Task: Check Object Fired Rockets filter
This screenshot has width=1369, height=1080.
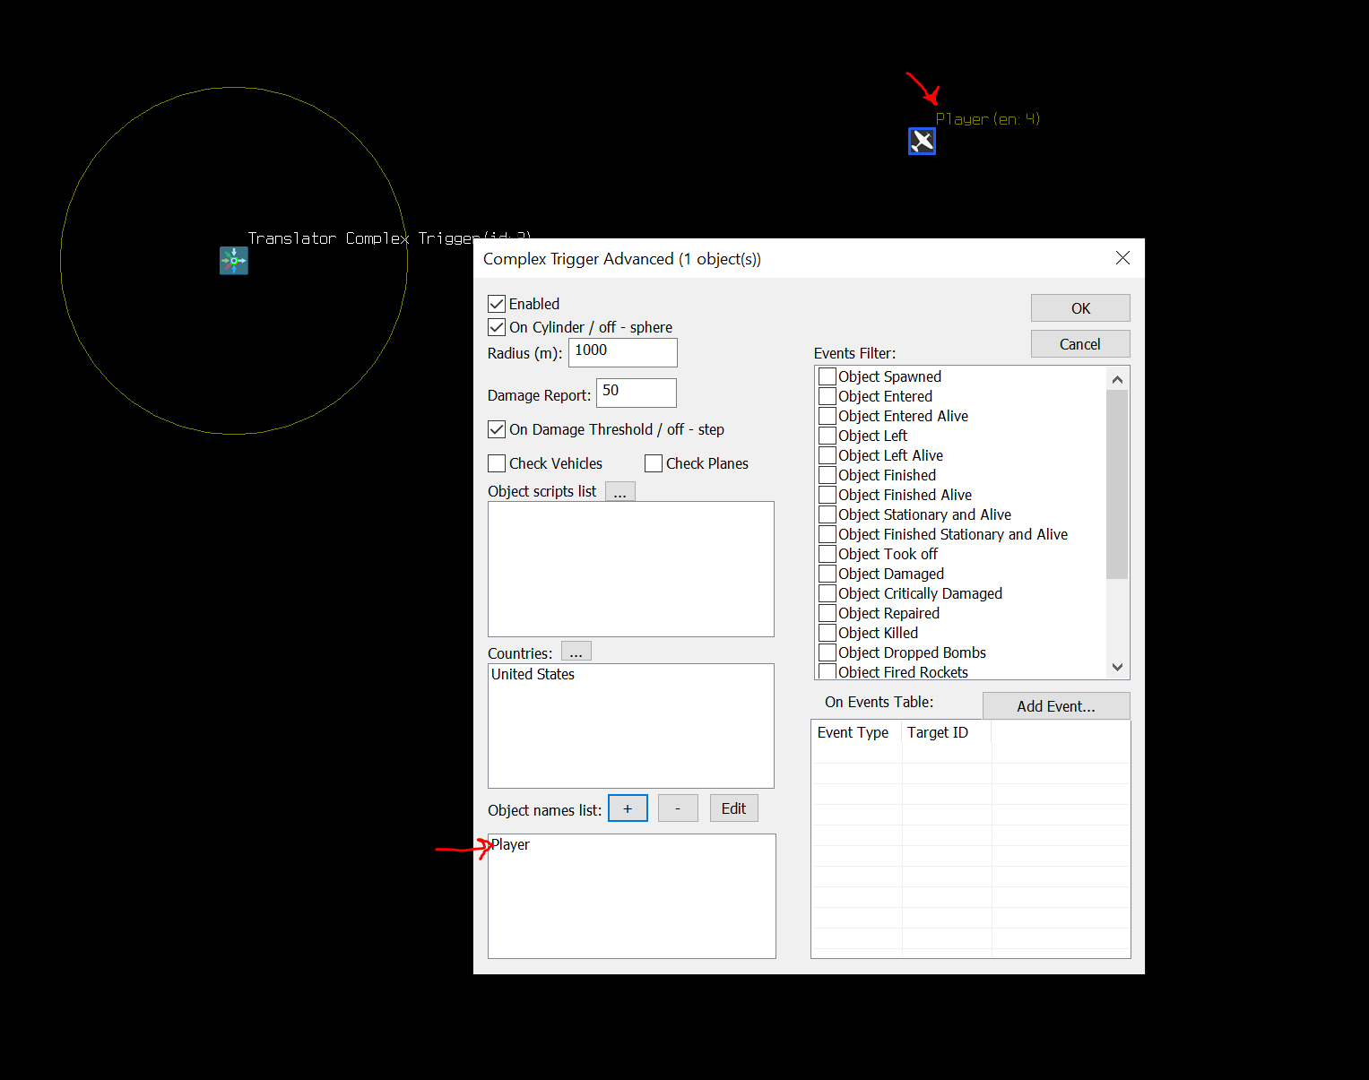Action: tap(827, 671)
